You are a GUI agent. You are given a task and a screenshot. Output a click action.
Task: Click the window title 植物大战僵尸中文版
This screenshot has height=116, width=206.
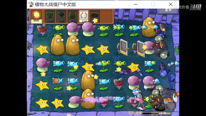tap(55, 4)
